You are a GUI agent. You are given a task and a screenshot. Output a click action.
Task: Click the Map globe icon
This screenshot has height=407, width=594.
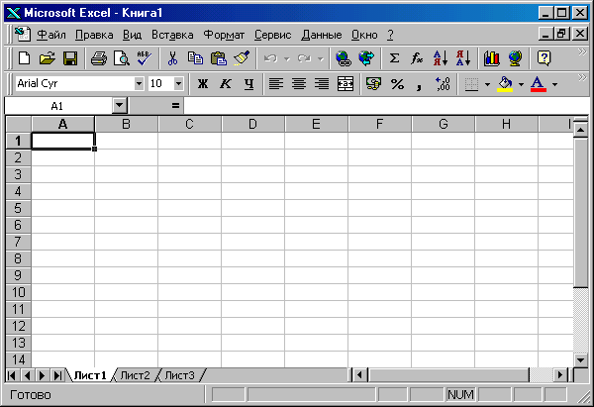click(515, 58)
